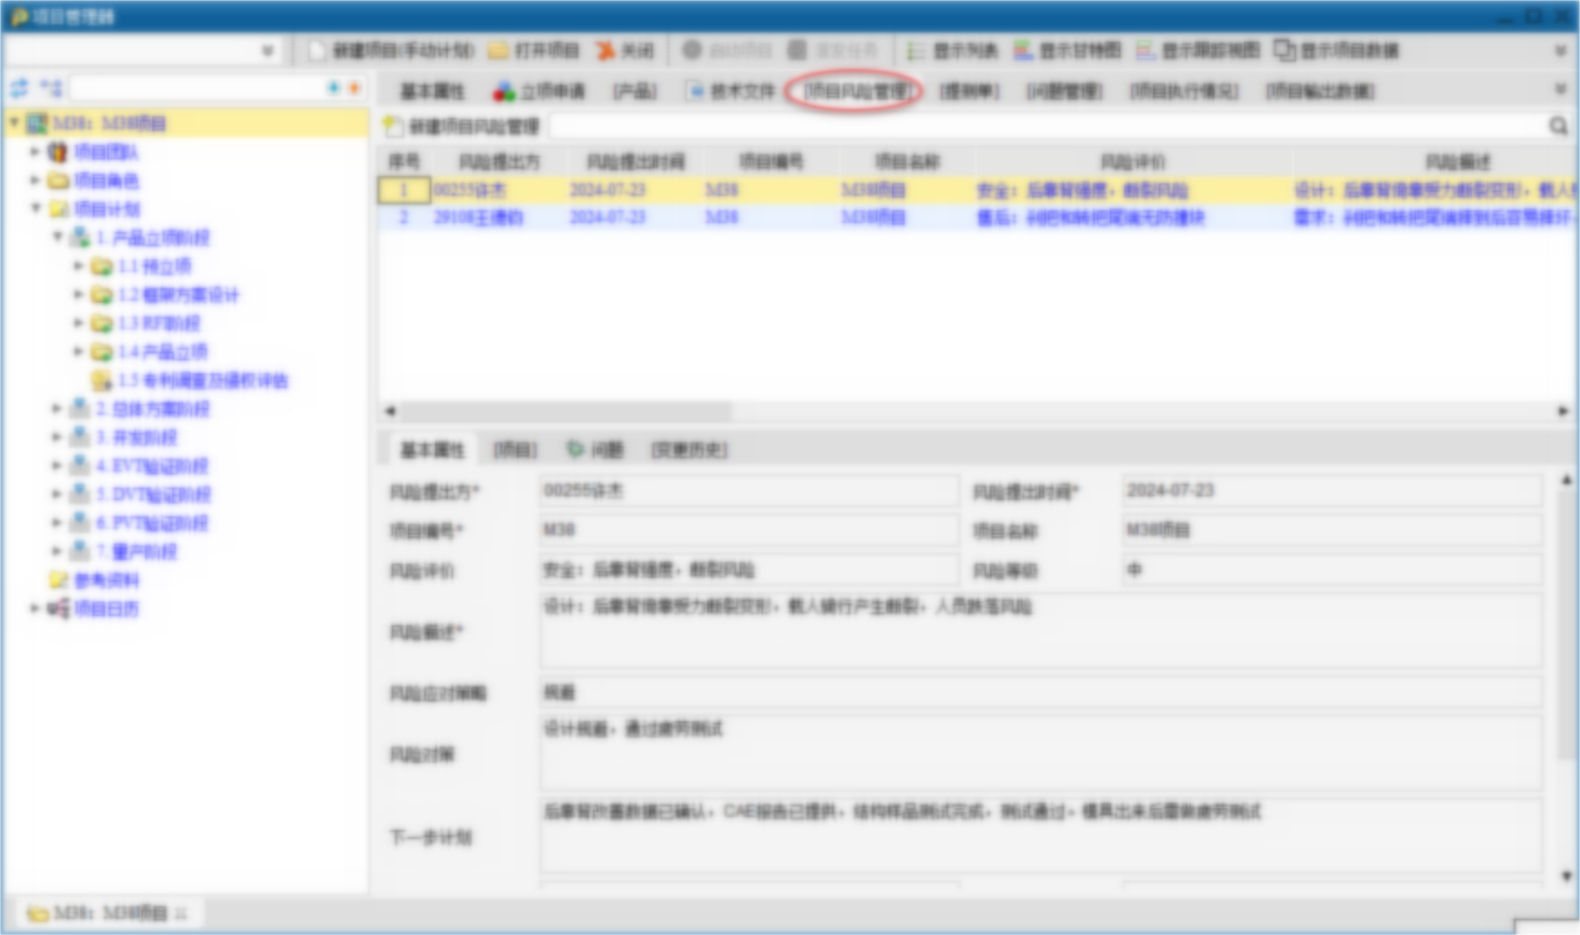Expand the 5. DVT验证阶段 node
The image size is (1580, 935).
(56, 494)
